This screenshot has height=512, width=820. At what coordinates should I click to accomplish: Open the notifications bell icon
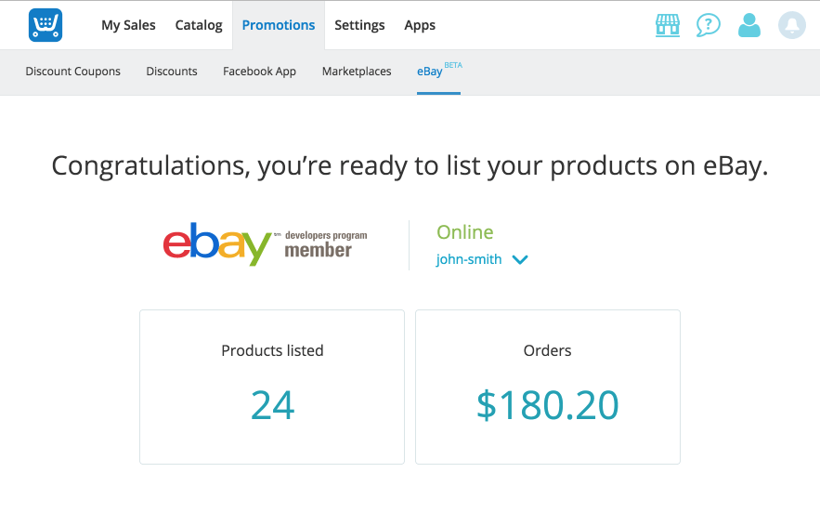click(x=792, y=25)
